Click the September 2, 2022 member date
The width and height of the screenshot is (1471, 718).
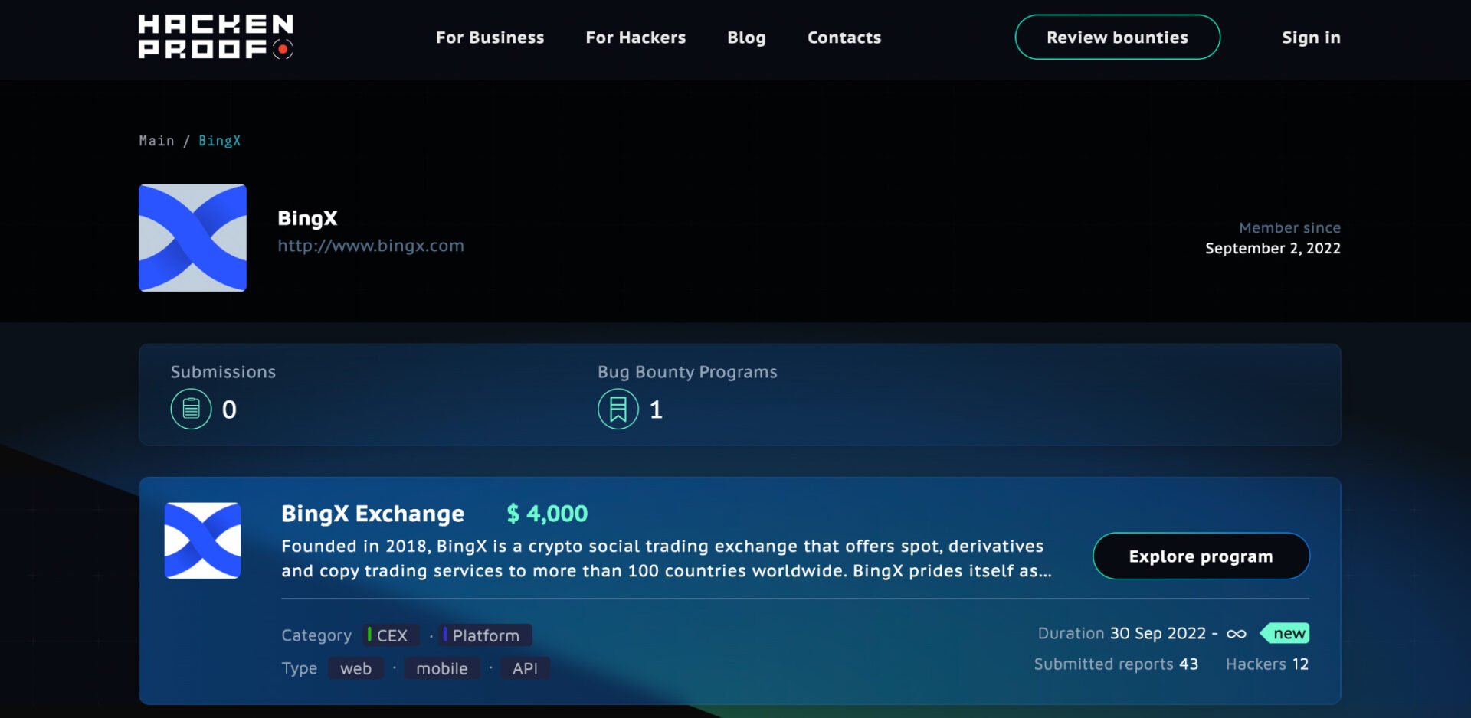(x=1273, y=248)
